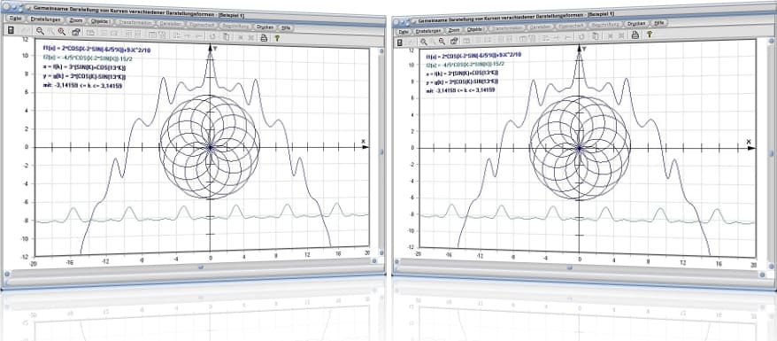Screen dimensions: 777x341
Task: Click the window-settings icon after the zoom icons, right window
Action: point(454,41)
